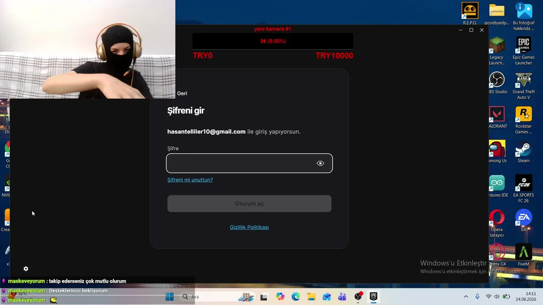Launch VALORANT from the desktop
Image resolution: width=543 pixels, height=305 pixels.
tap(497, 117)
